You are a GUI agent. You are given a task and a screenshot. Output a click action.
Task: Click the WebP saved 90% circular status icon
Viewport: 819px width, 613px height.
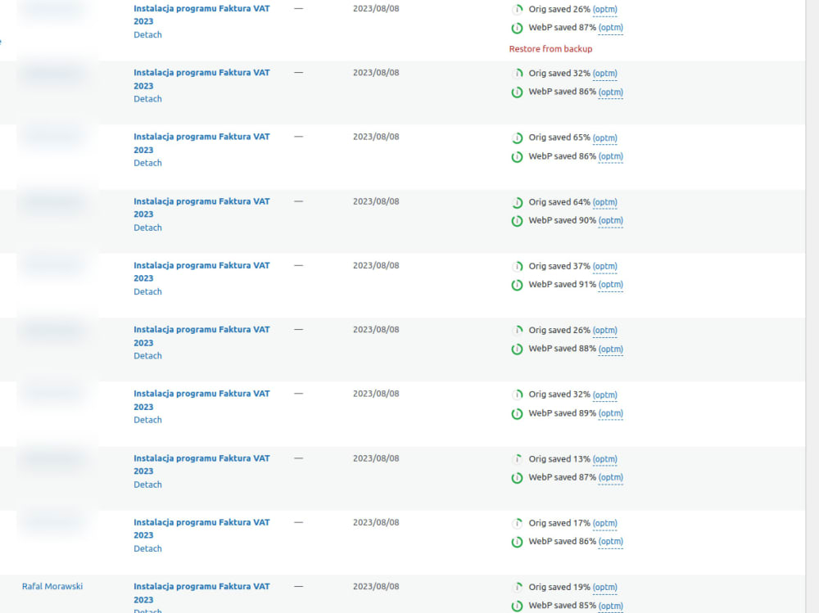click(517, 220)
